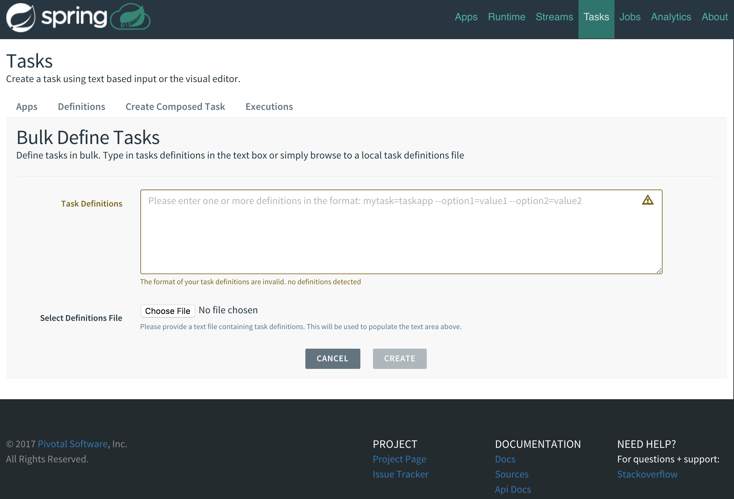734x499 pixels.
Task: Select the Executions tab
Action: 269,107
